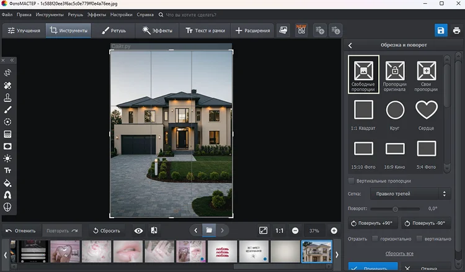Open folder icon between navigation arrows
This screenshot has width=465, height=272.
tap(209, 230)
